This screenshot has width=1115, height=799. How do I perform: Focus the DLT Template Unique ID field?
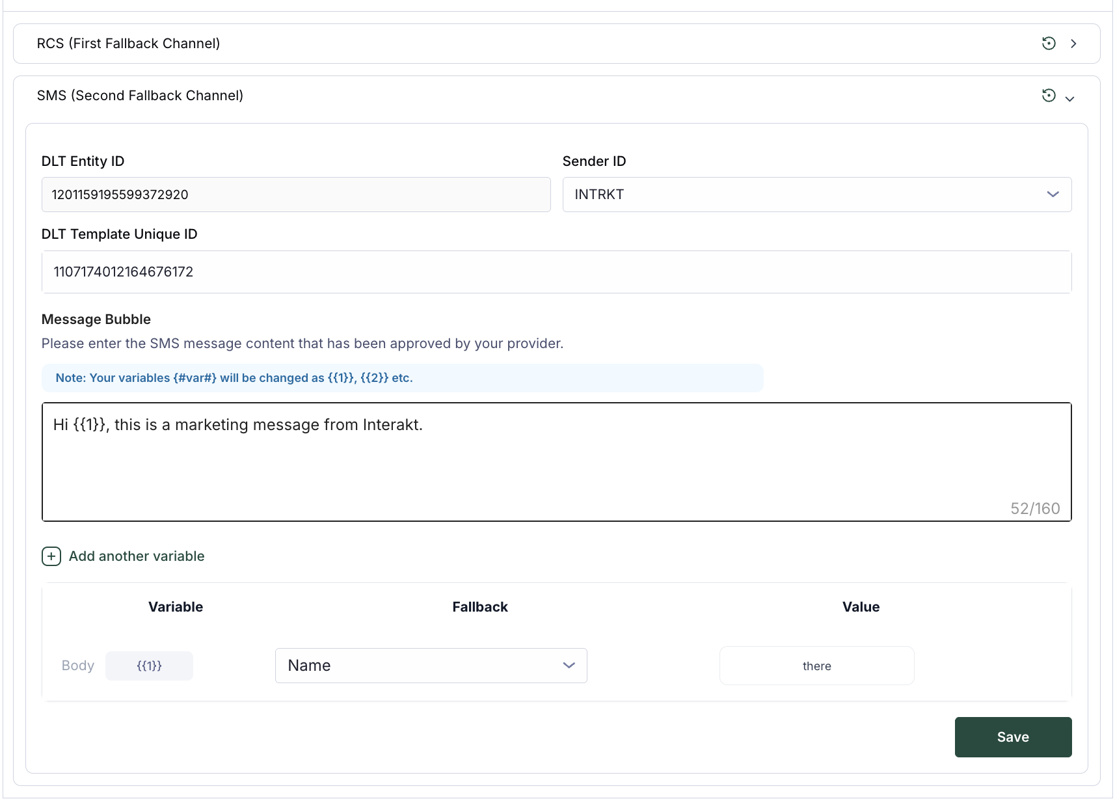click(556, 272)
